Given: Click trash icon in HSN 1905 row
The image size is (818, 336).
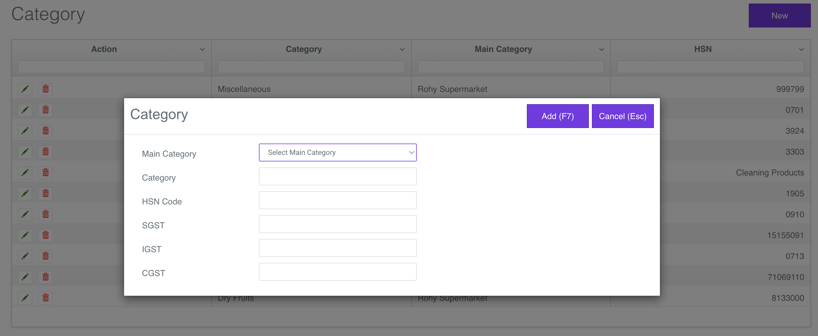Looking at the screenshot, I should (45, 193).
